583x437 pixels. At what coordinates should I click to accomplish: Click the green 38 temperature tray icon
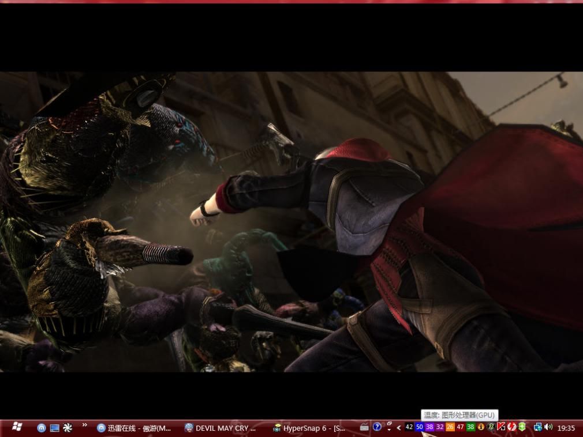(470, 427)
